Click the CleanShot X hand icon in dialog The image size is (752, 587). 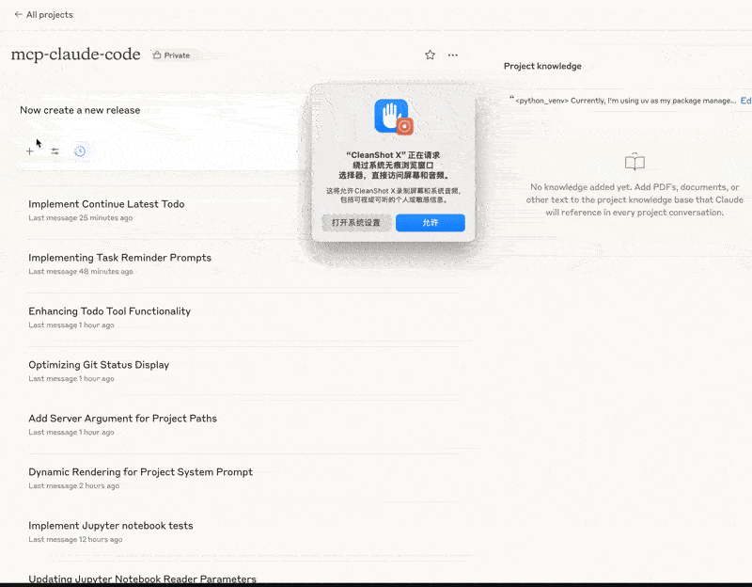coord(391,116)
